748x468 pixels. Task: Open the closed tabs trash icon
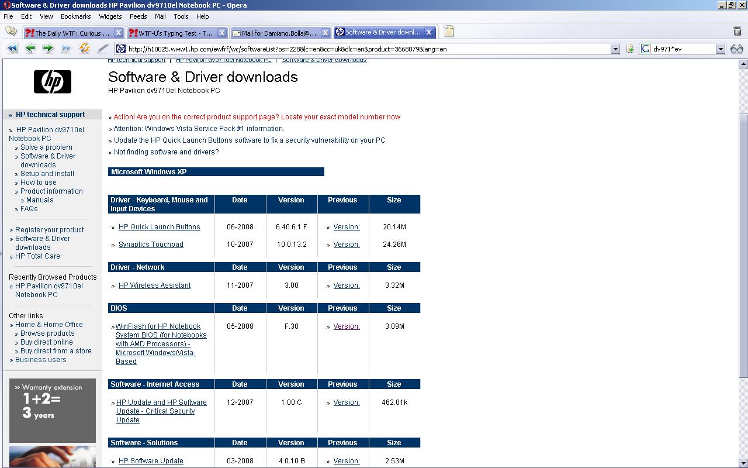[x=737, y=31]
